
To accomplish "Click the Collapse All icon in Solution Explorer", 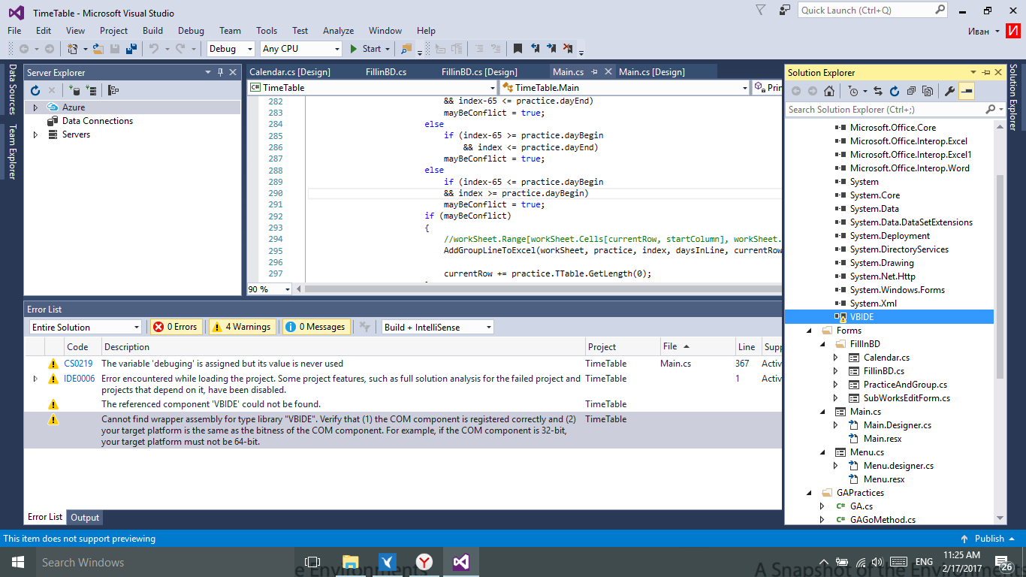I will coord(911,91).
